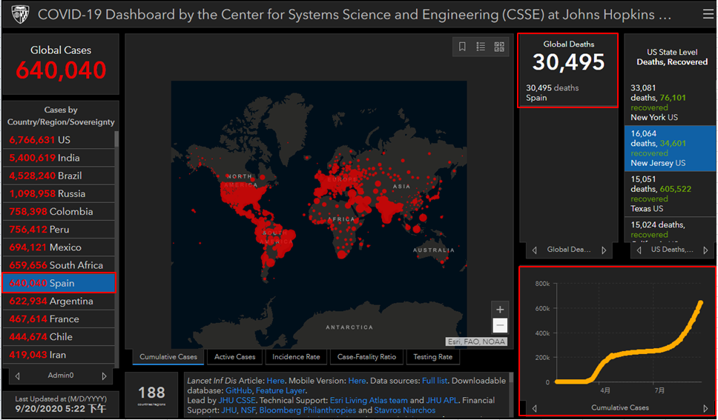Go to next Admin0 list page arrow

[104, 376]
